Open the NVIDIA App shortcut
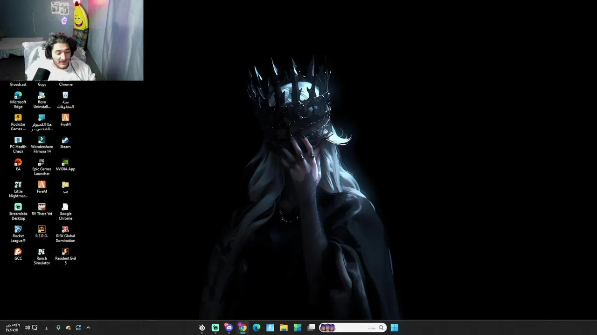Viewport: 597px width, 335px height. tap(65, 165)
